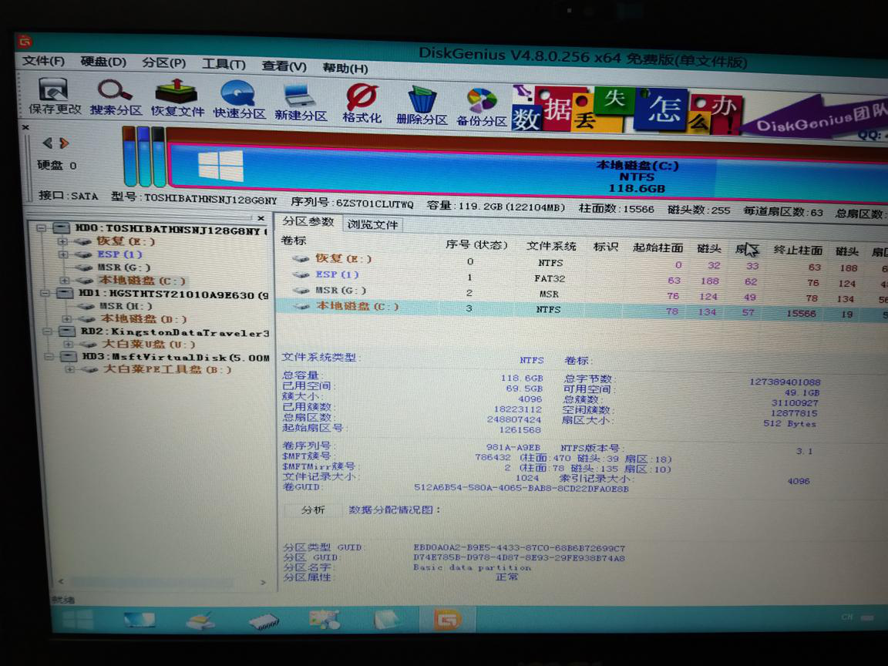The height and width of the screenshot is (666, 888).
Task: Open the 帮助(H) menu
Action: (345, 68)
